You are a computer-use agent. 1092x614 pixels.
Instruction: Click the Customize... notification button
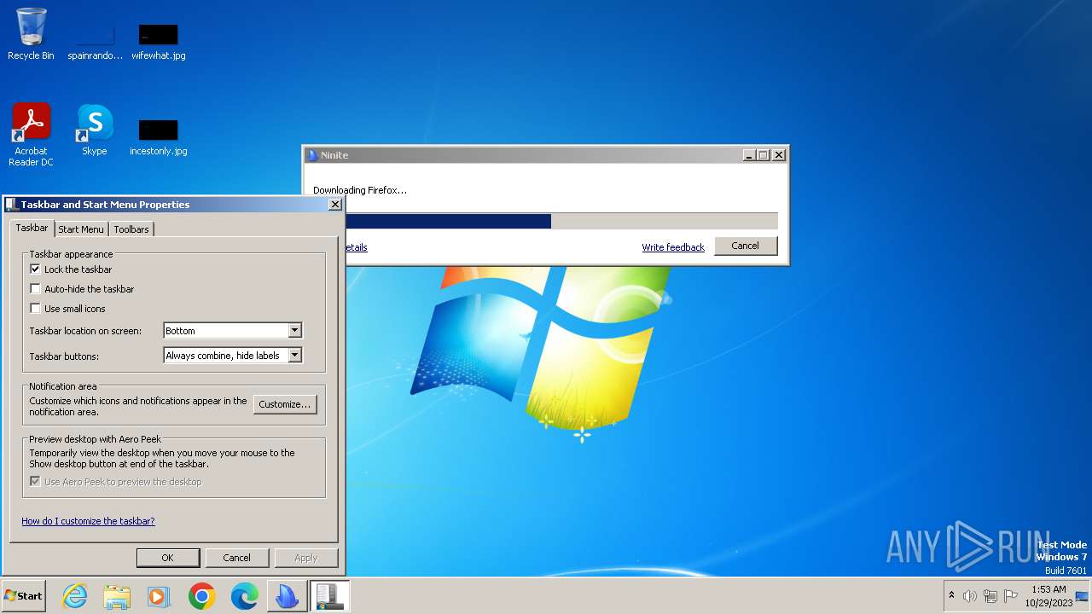tap(285, 404)
